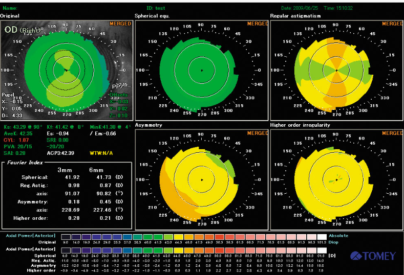This screenshot has height=275, width=404.
Task: Select the 41.5 green swatch in Original scale
Action: (x=158, y=237)
